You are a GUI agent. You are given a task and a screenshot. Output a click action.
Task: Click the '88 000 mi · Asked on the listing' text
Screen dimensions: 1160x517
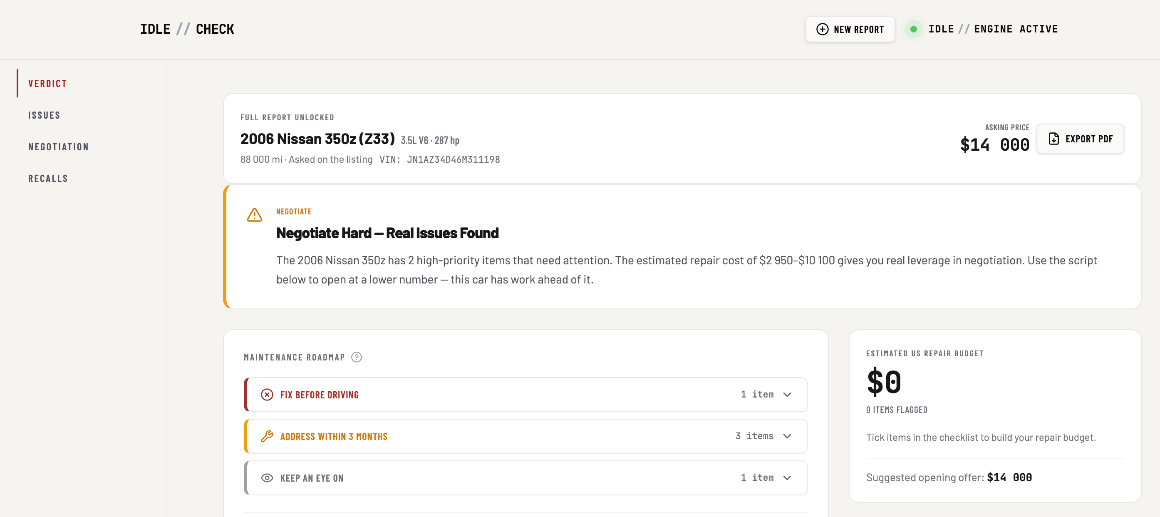[x=307, y=159]
